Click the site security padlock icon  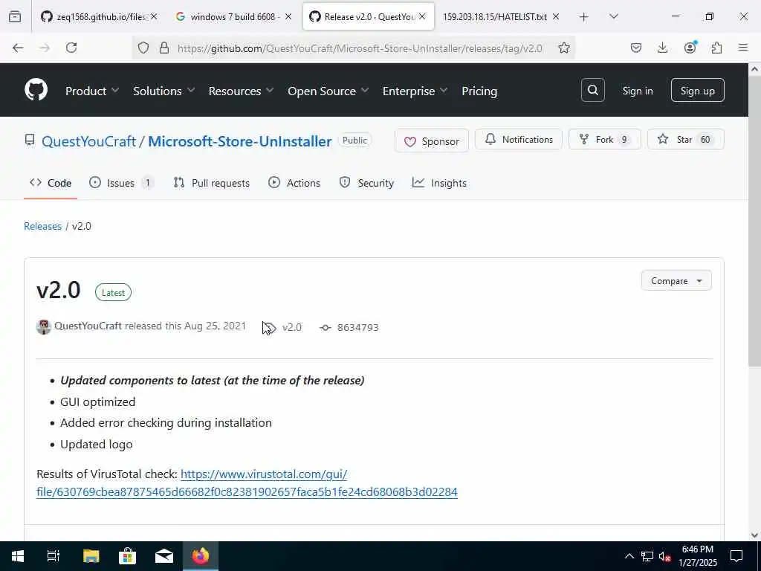coord(164,48)
